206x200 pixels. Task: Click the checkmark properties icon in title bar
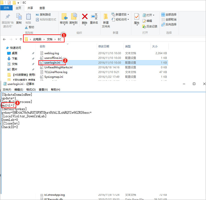tap(9, 2)
